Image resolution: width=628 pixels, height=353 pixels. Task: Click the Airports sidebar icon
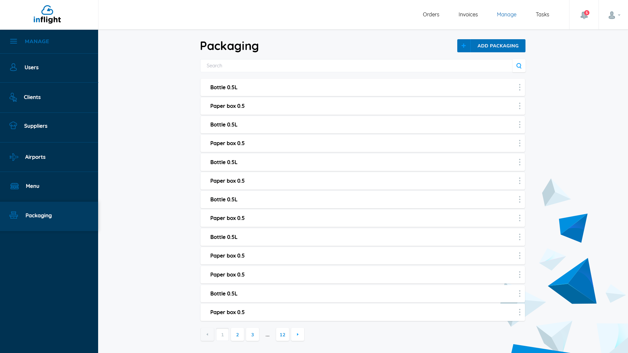coord(14,157)
